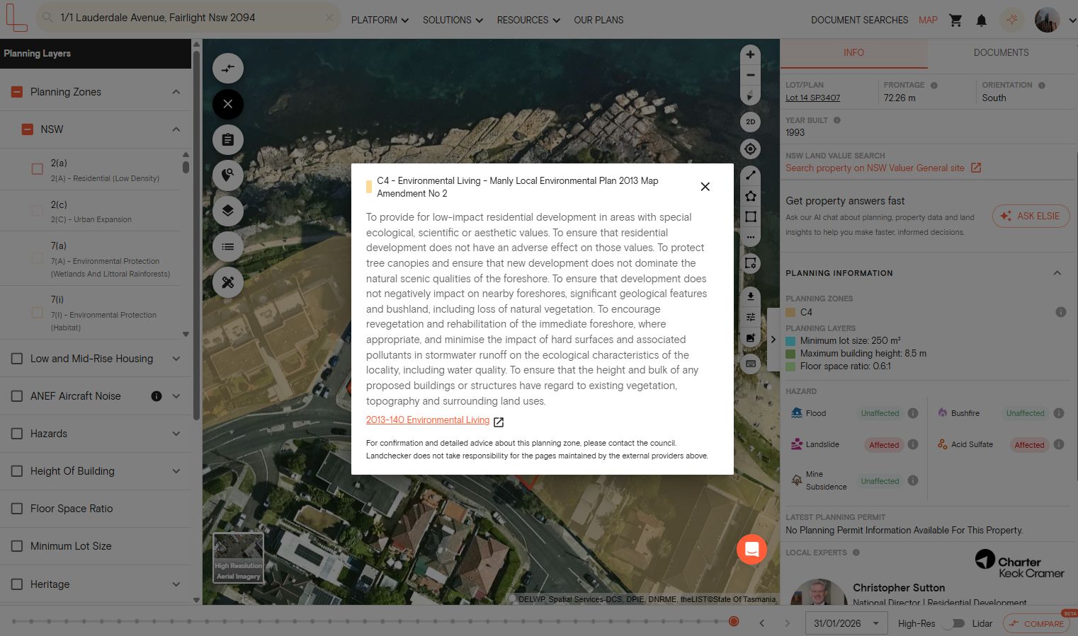Enable the Heritage layer checkbox
Image resolution: width=1078 pixels, height=636 pixels.
coord(17,584)
